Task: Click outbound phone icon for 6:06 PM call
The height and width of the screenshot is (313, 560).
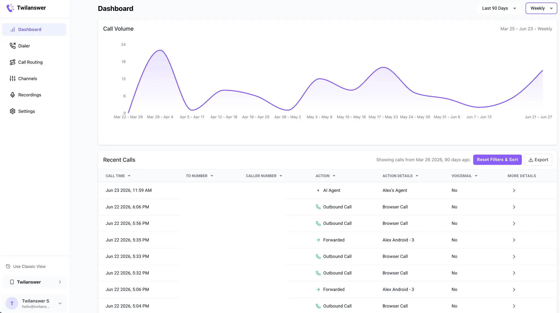Action: (318, 207)
